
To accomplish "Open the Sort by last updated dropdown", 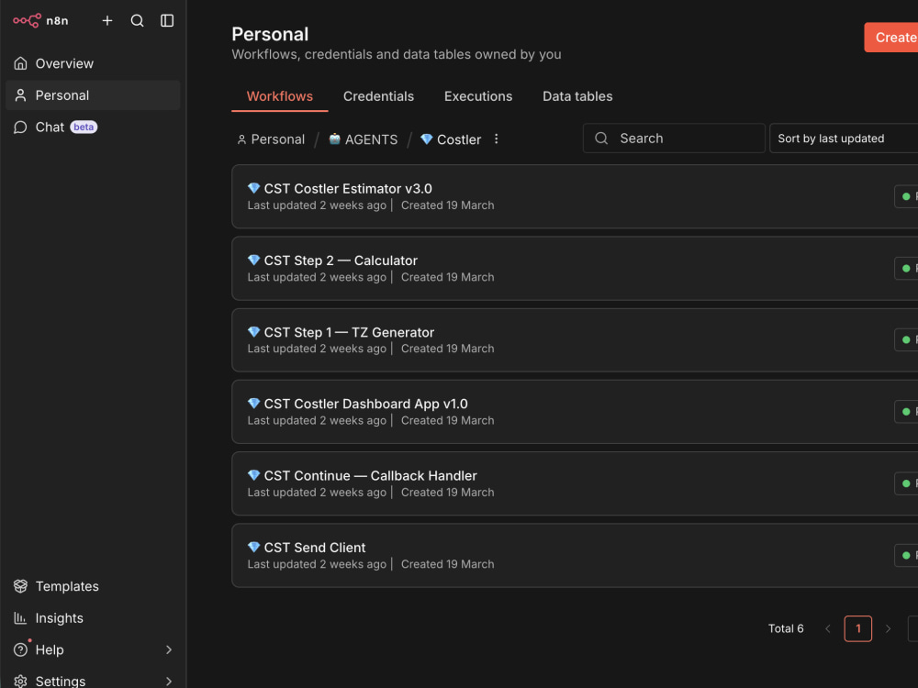I will coord(844,139).
